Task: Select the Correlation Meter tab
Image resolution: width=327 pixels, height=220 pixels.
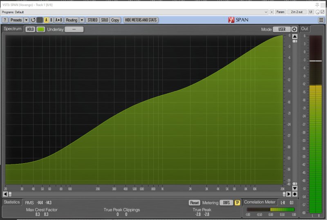Action: coord(260,202)
